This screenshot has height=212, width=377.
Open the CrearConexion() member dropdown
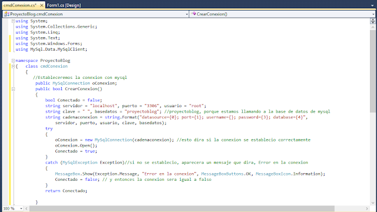[x=283, y=14]
